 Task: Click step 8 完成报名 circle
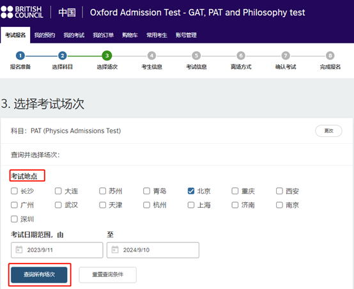point(330,56)
